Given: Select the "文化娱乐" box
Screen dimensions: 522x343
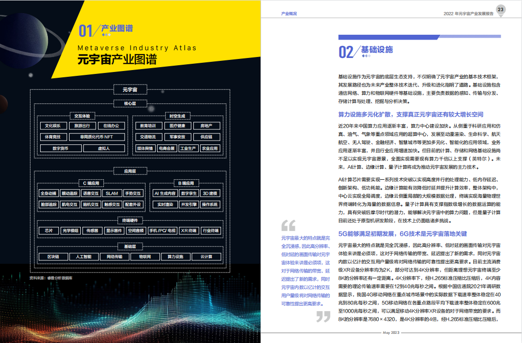Looking at the screenshot, I should 53,126.
